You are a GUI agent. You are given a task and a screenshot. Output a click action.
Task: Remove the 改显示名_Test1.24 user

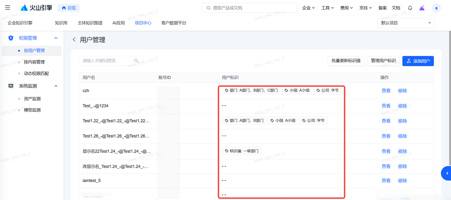402,166
